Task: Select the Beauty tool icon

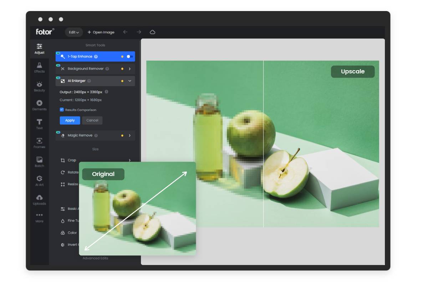Action: [x=39, y=86]
